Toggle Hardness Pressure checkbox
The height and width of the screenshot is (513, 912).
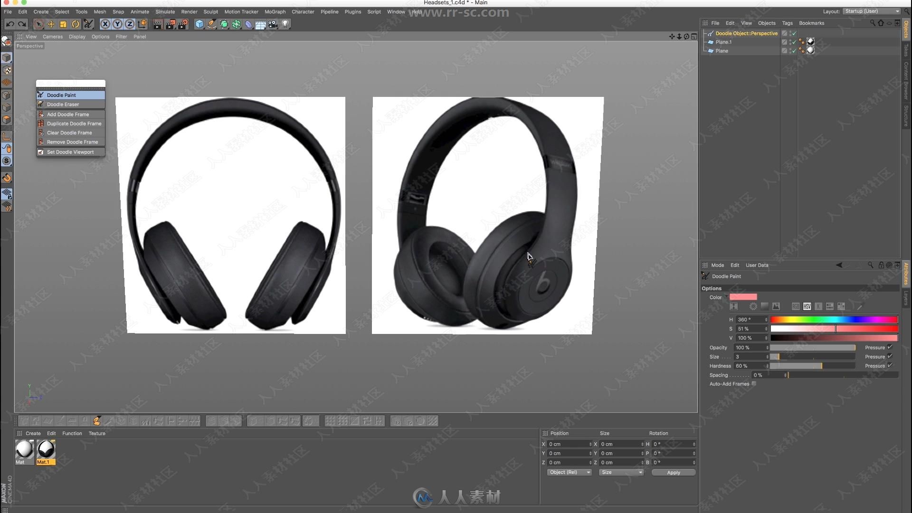pyautogui.click(x=890, y=365)
